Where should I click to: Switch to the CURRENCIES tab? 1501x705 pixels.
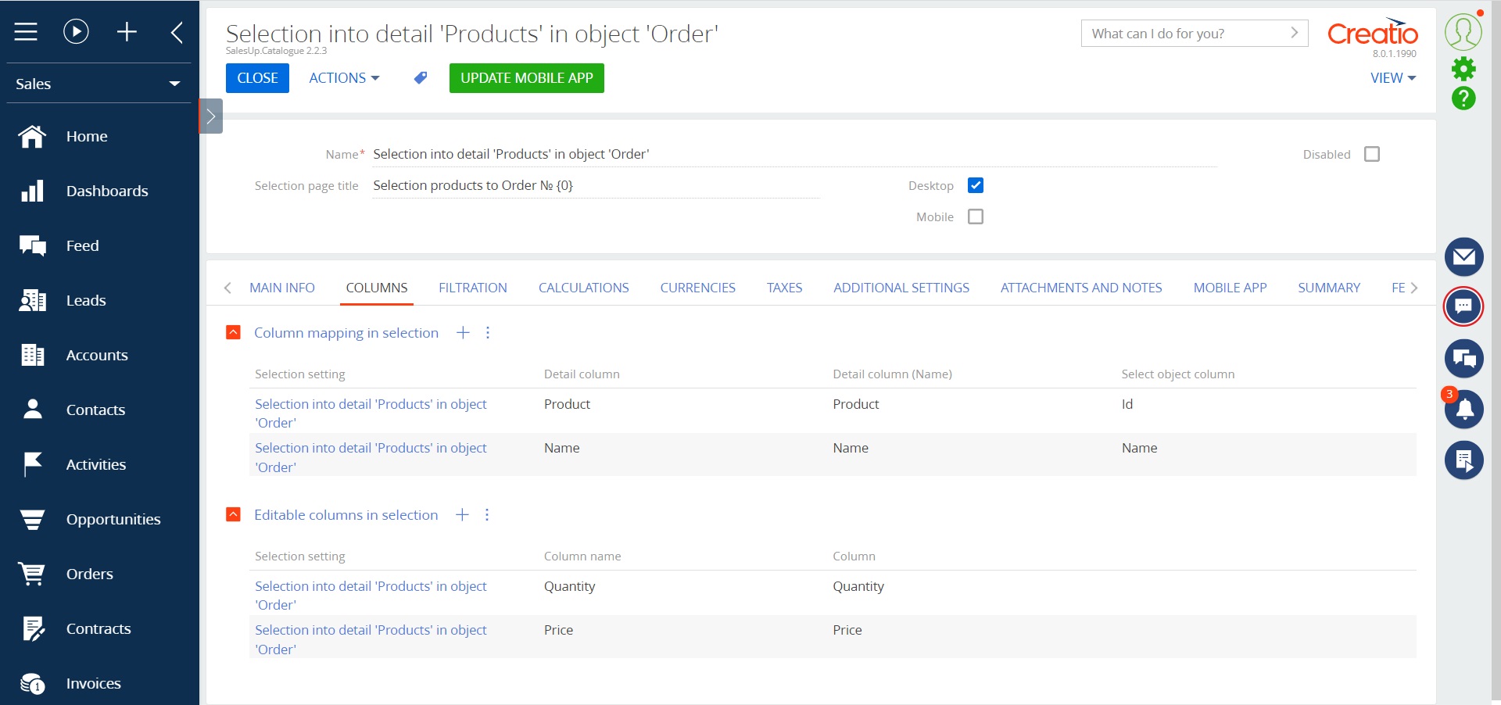pyautogui.click(x=697, y=288)
